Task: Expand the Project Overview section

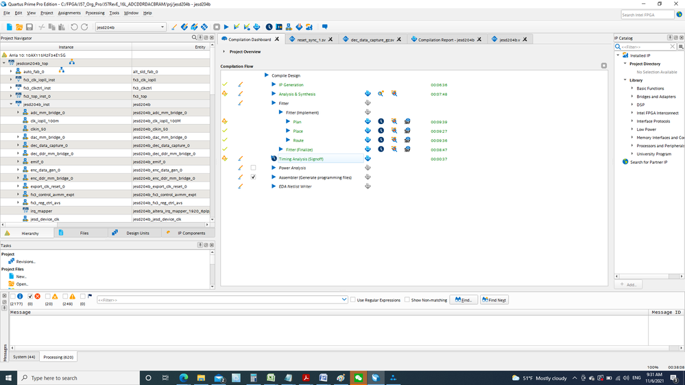Action: (x=224, y=51)
